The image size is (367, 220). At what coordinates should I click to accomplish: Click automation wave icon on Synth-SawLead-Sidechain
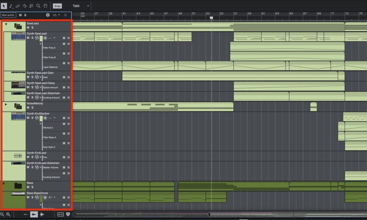(x=37, y=97)
